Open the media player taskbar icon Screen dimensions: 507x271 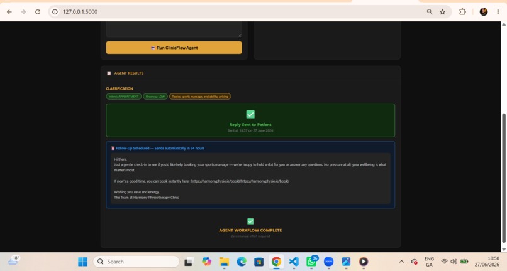[x=364, y=262]
